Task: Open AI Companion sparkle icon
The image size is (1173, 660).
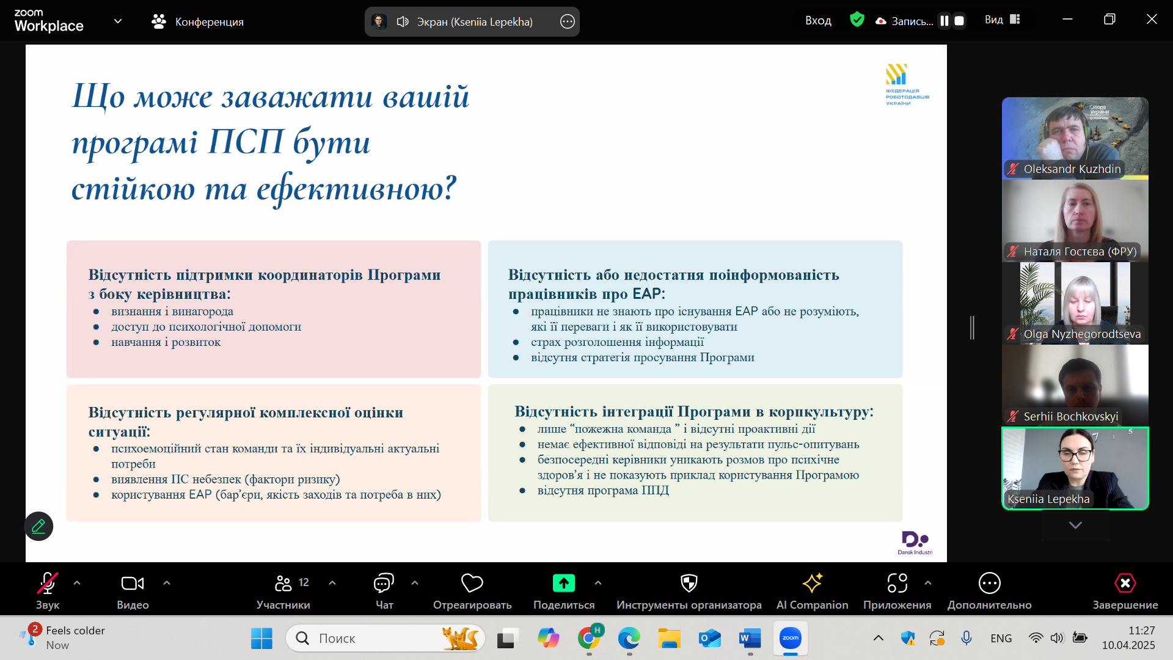Action: pyautogui.click(x=812, y=584)
